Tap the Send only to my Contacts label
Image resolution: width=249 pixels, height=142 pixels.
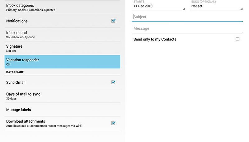coord(155,39)
